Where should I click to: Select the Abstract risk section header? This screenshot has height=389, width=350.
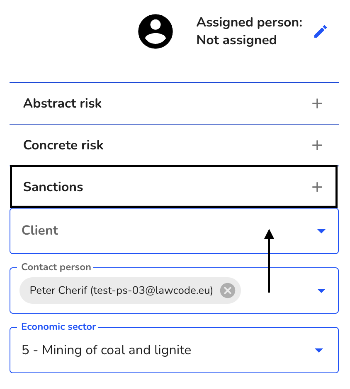coord(174,103)
